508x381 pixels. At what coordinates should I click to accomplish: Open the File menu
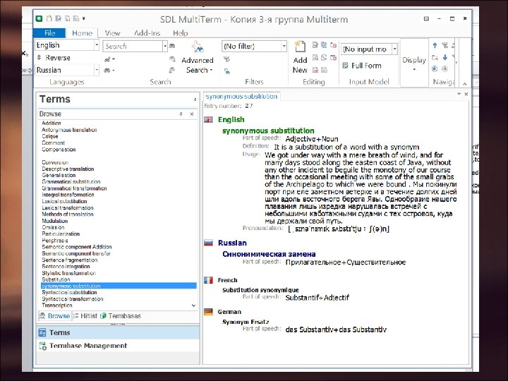pos(49,33)
